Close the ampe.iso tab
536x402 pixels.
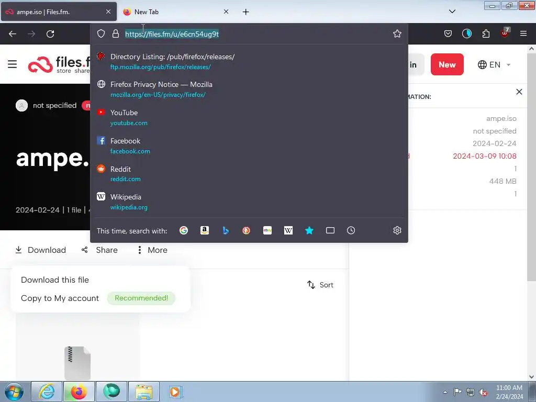108,12
